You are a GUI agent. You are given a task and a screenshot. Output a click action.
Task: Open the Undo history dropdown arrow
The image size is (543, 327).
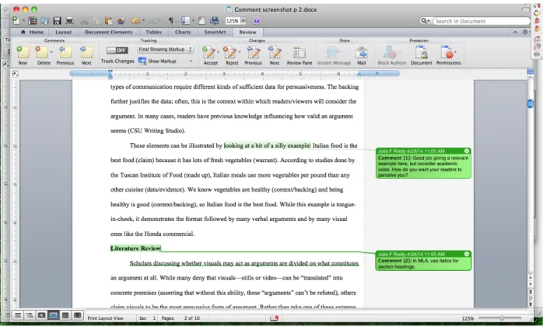(143, 21)
